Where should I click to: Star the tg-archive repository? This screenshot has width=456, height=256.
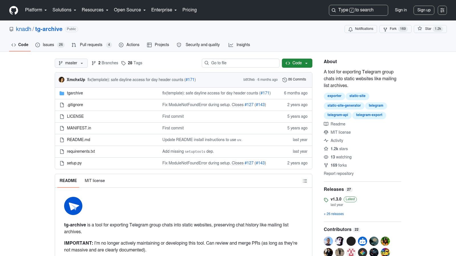[x=430, y=29]
